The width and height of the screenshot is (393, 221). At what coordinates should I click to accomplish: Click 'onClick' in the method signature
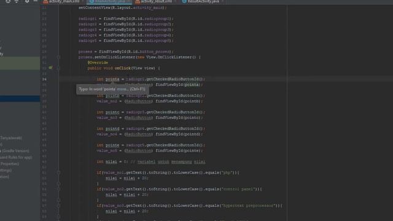click(x=123, y=68)
